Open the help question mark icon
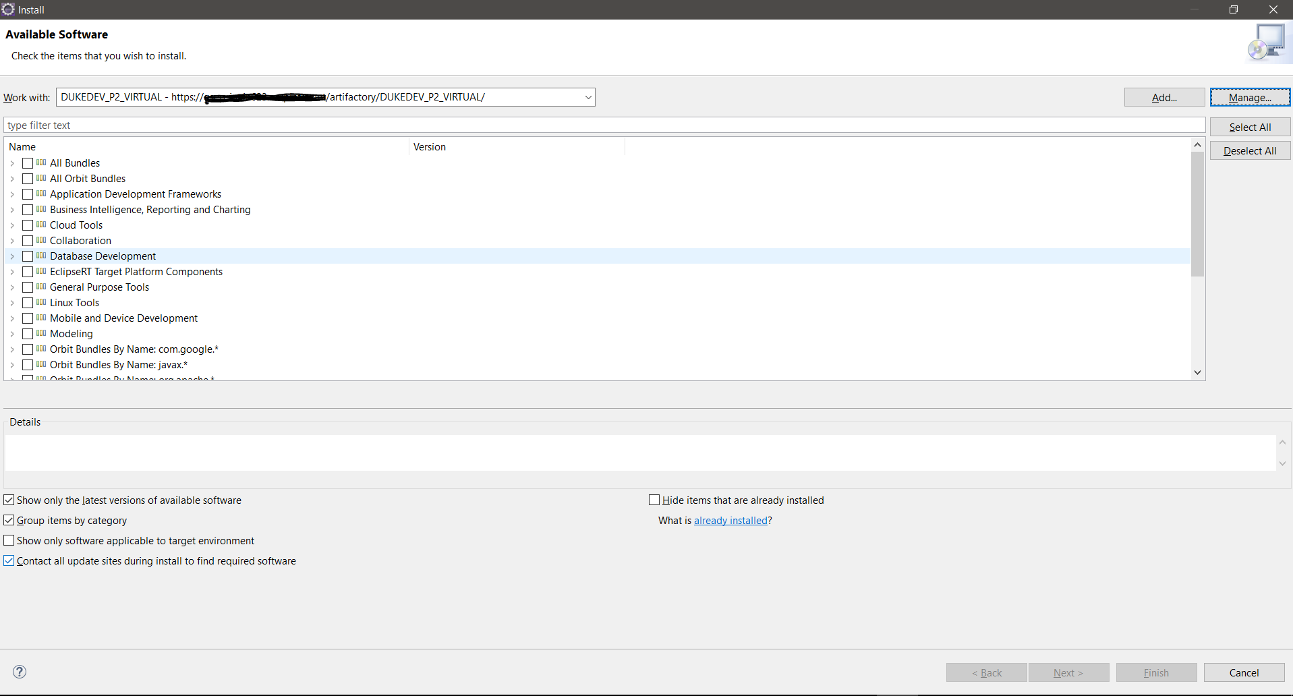The height and width of the screenshot is (696, 1293). (20, 672)
